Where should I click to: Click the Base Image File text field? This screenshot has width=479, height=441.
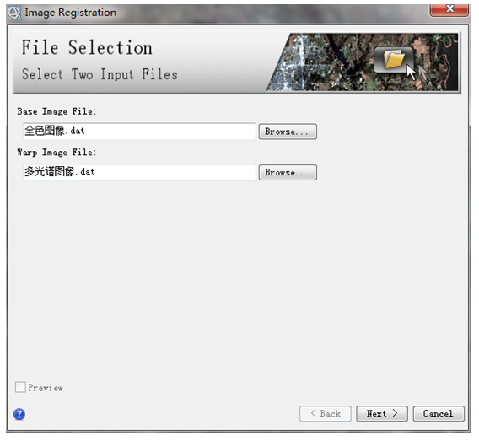(x=139, y=132)
